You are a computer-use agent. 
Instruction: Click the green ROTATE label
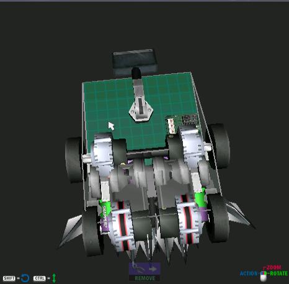pyautogui.click(x=279, y=273)
